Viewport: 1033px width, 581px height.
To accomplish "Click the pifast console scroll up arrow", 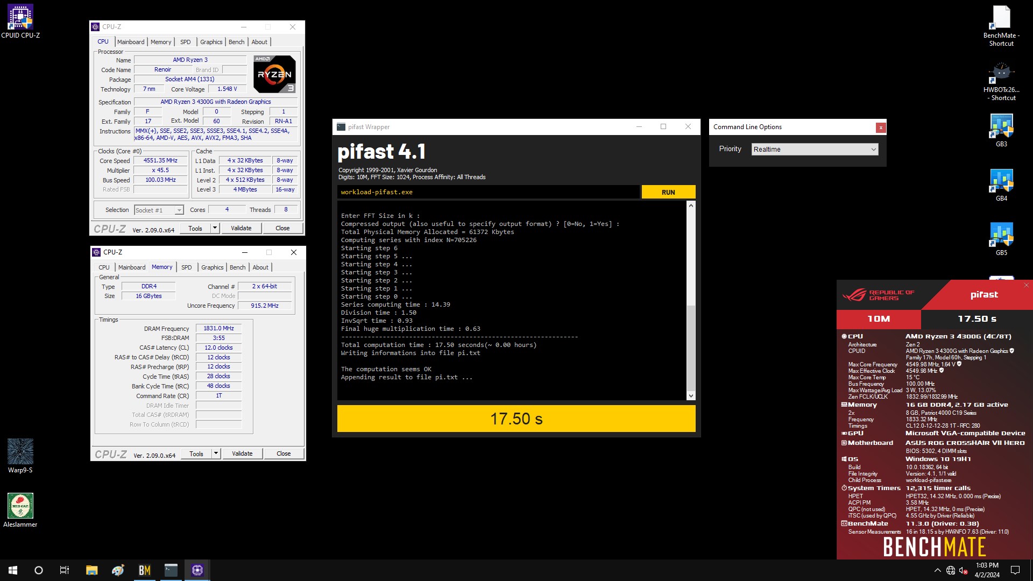I will 691,206.
